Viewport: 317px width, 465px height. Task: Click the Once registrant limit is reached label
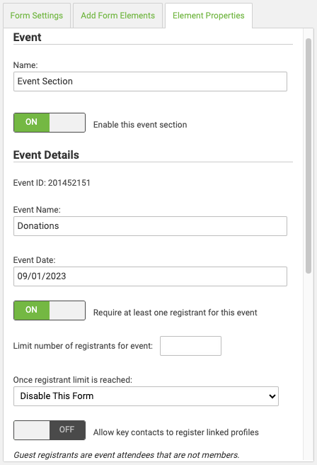[x=73, y=380]
